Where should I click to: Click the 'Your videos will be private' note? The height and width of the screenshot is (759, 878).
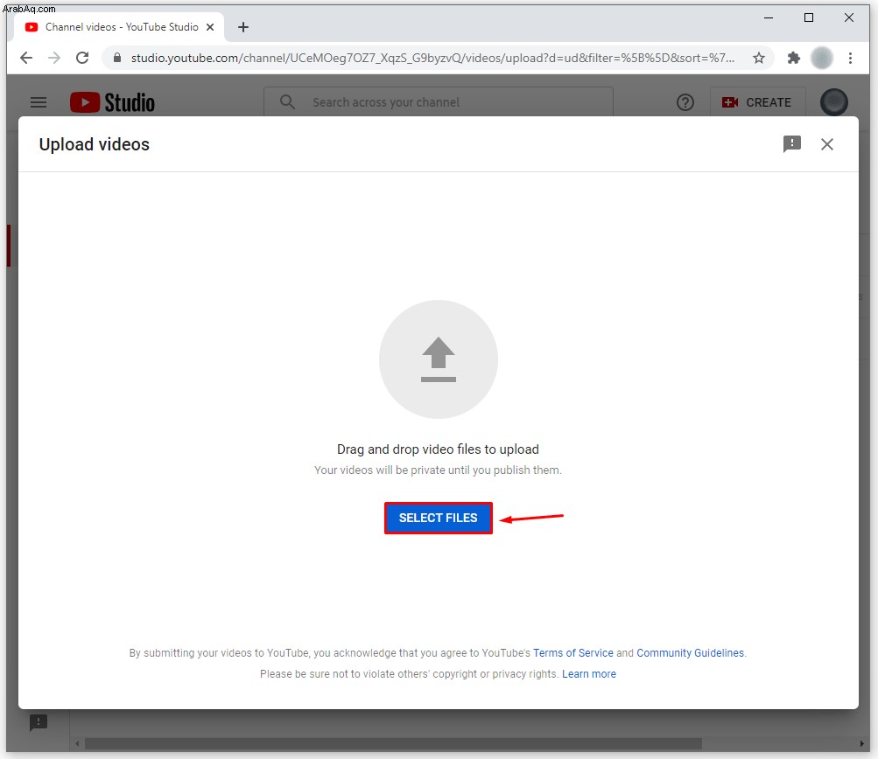click(438, 470)
